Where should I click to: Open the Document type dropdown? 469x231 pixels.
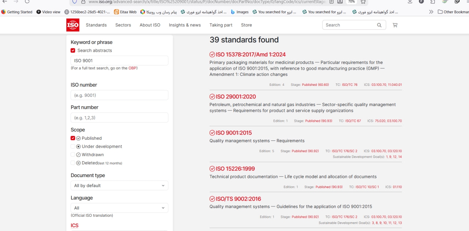pyautogui.click(x=119, y=186)
